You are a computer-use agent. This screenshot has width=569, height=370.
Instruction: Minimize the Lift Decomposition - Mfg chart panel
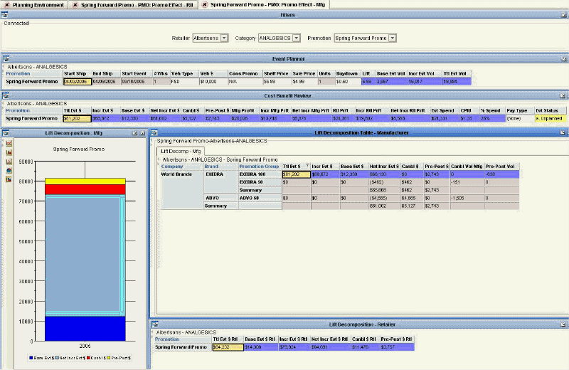pos(135,133)
